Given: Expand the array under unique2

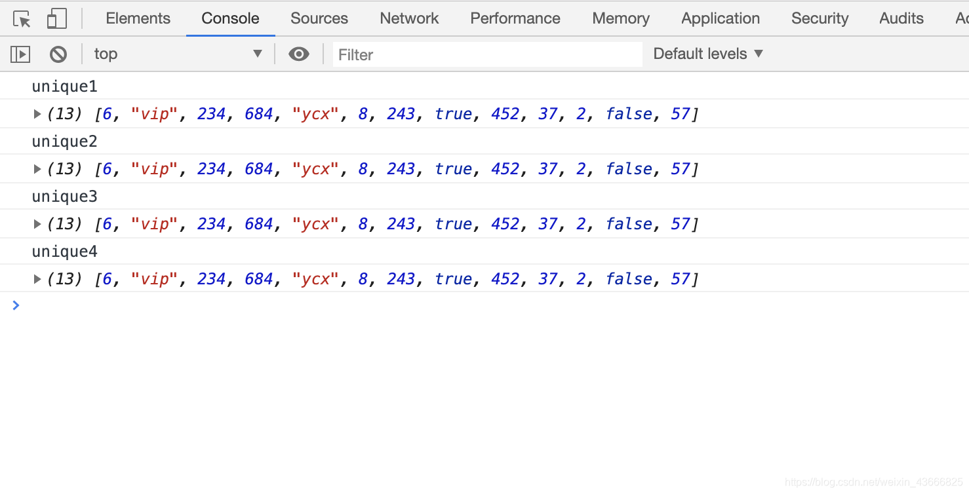Looking at the screenshot, I should [37, 169].
